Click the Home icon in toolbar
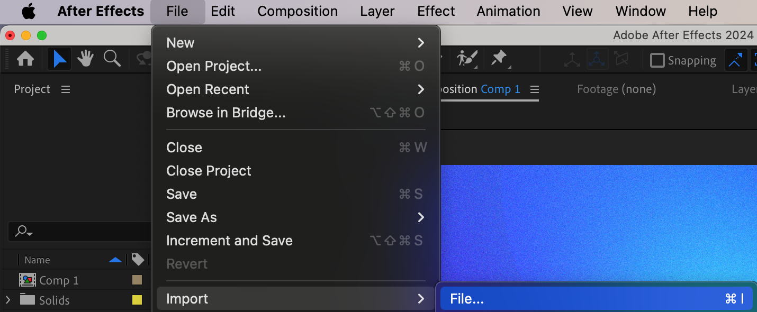The height and width of the screenshot is (312, 757). (x=25, y=59)
